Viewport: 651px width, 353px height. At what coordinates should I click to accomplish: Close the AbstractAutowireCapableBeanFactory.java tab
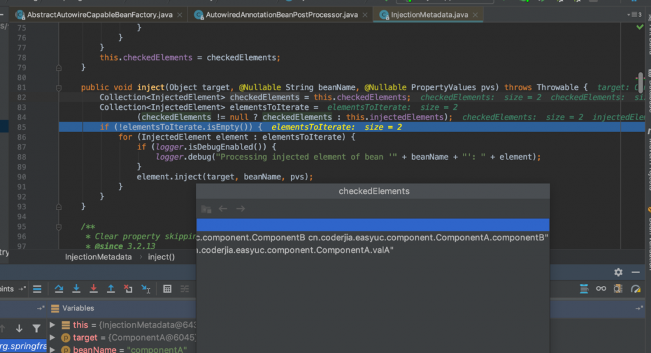(180, 15)
